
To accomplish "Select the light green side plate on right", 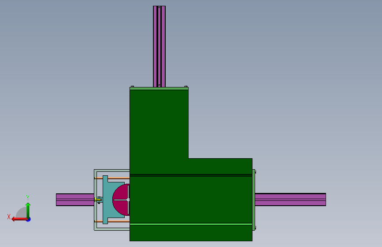I will pos(254,200).
